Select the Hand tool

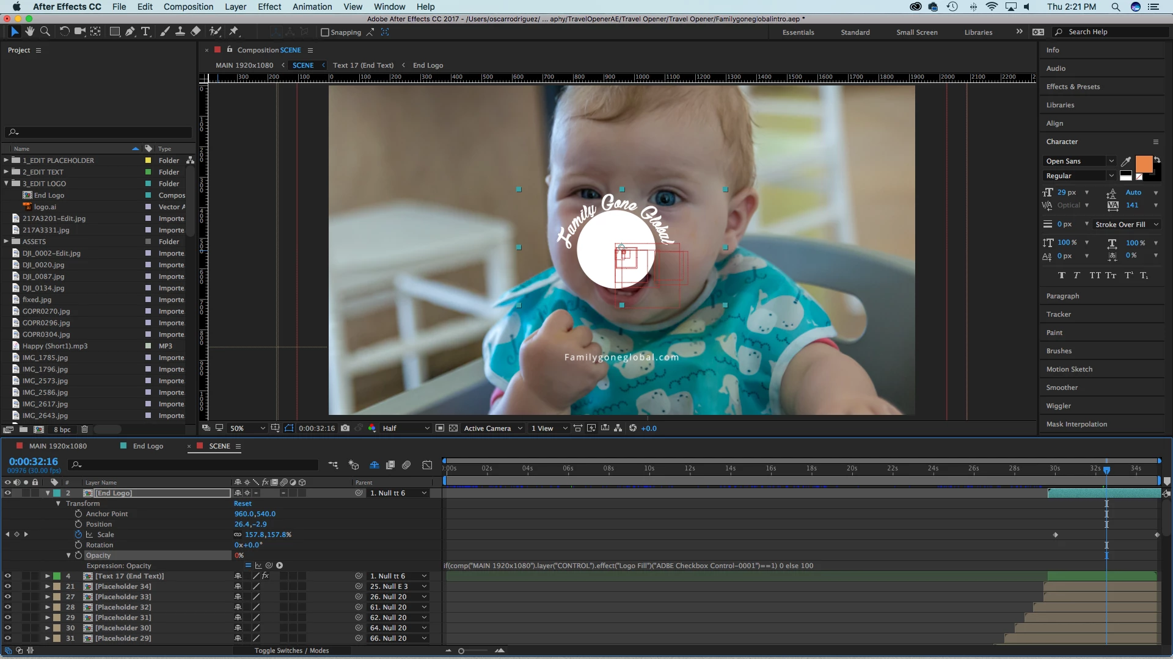(x=29, y=32)
